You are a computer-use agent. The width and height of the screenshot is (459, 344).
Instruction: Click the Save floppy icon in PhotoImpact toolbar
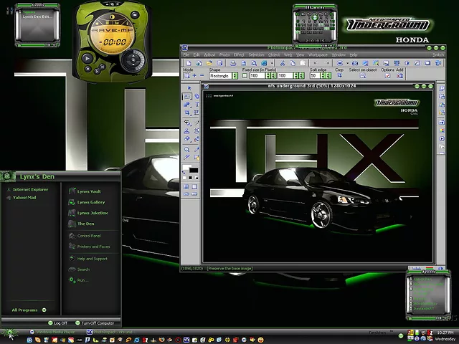click(219, 63)
